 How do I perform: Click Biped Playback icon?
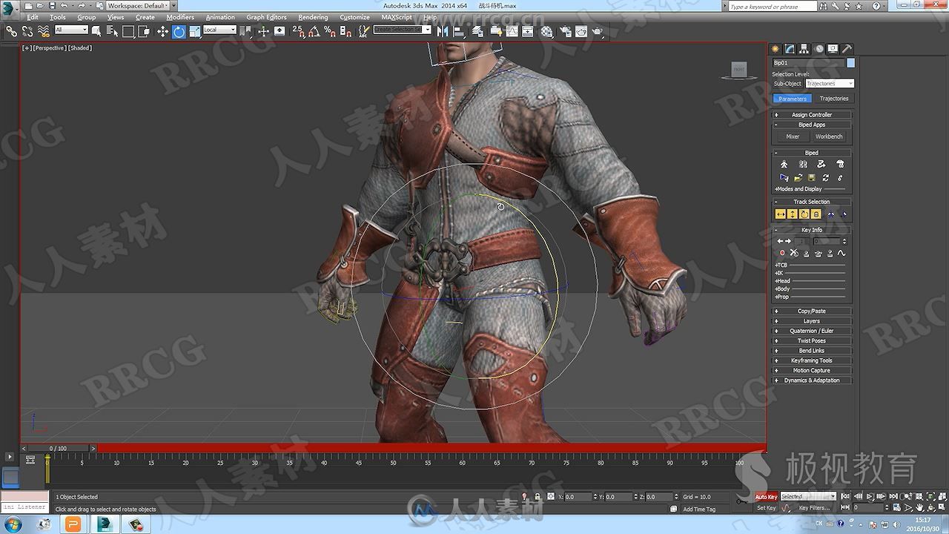coord(784,178)
